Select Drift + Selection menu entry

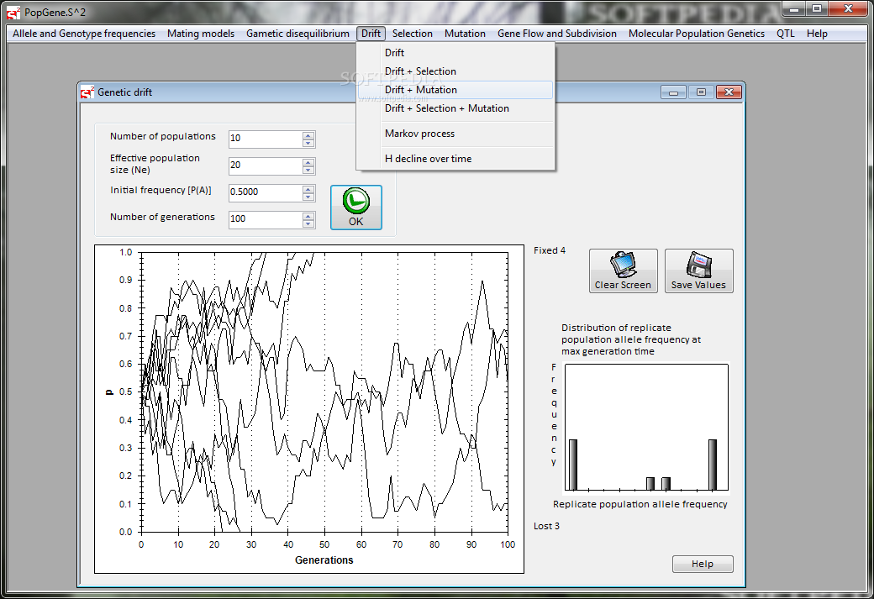point(455,71)
